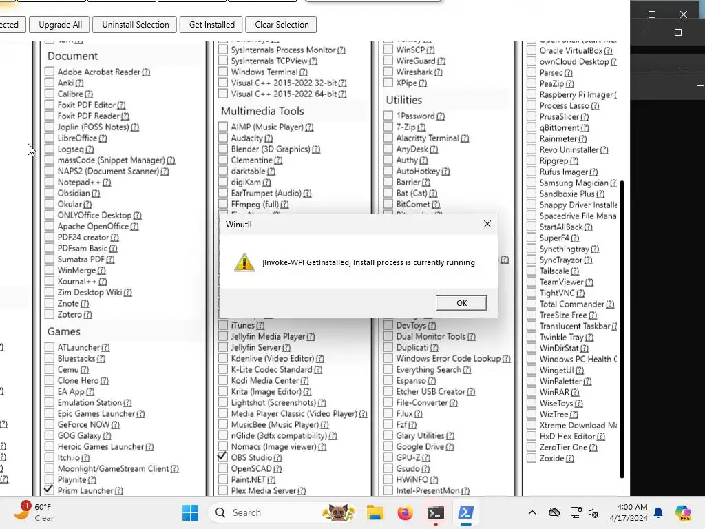
Task: Click the Upgrade All button
Action: [x=60, y=25]
